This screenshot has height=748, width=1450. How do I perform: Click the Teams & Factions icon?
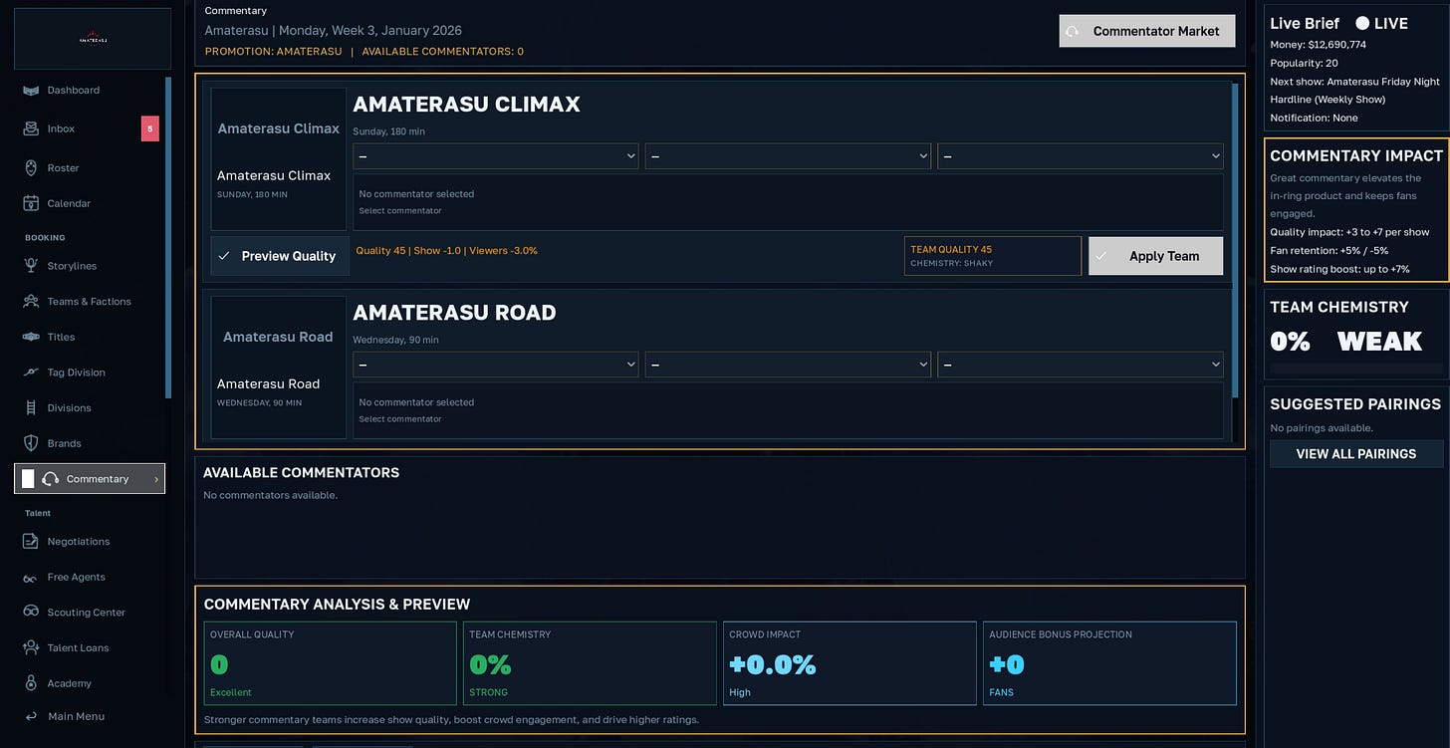coord(31,302)
